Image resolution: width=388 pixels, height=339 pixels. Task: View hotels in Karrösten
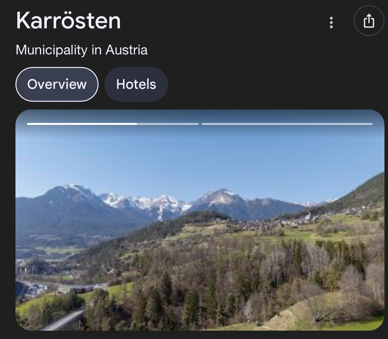(136, 84)
